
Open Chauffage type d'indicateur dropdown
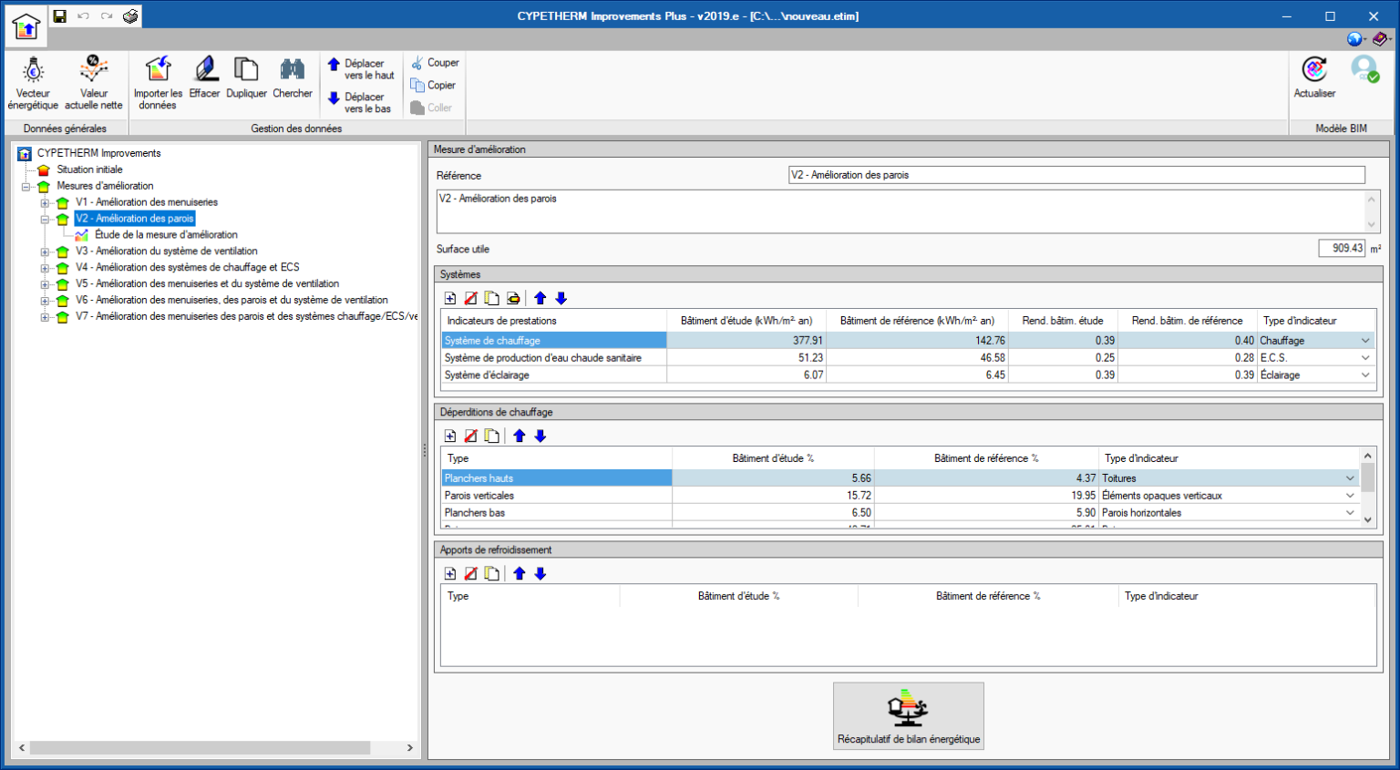(1364, 341)
